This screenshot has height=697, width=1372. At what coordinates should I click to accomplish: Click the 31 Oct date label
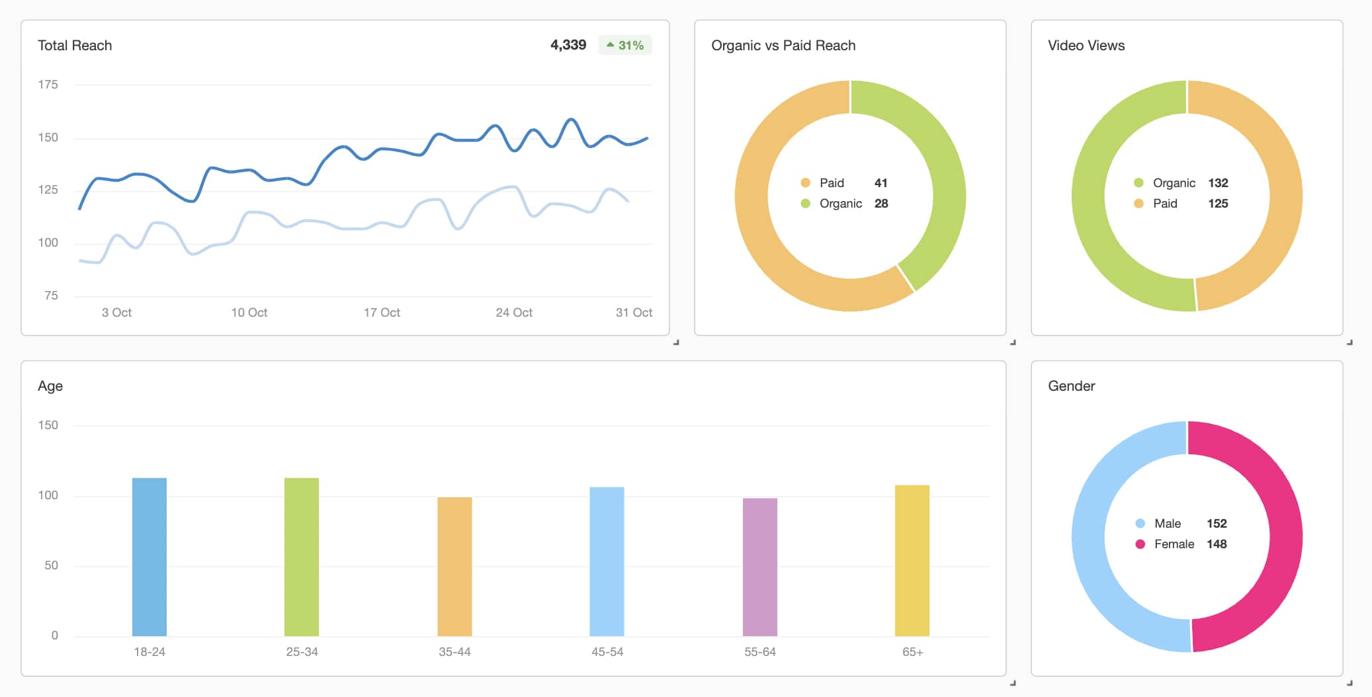(634, 313)
